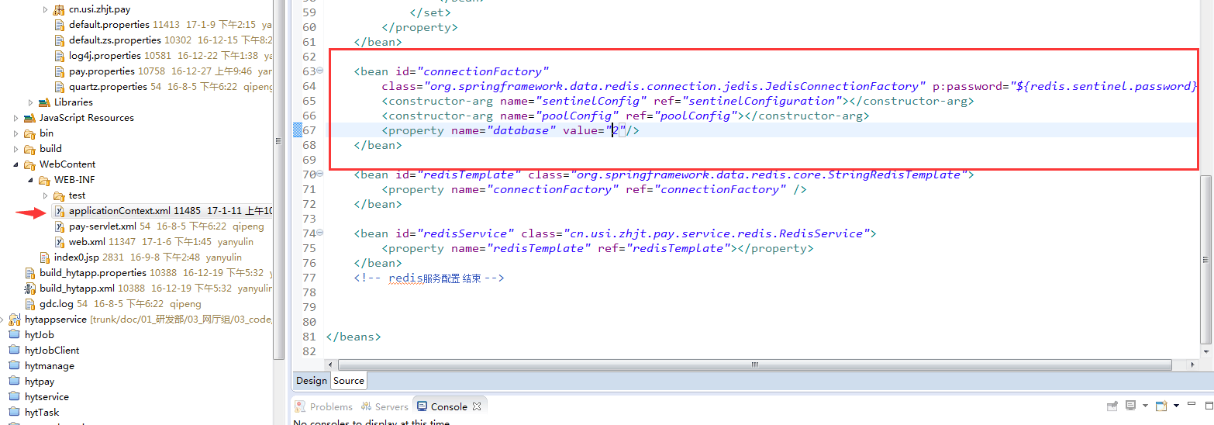
Task: Open default.properties file in tree
Action: (109, 25)
